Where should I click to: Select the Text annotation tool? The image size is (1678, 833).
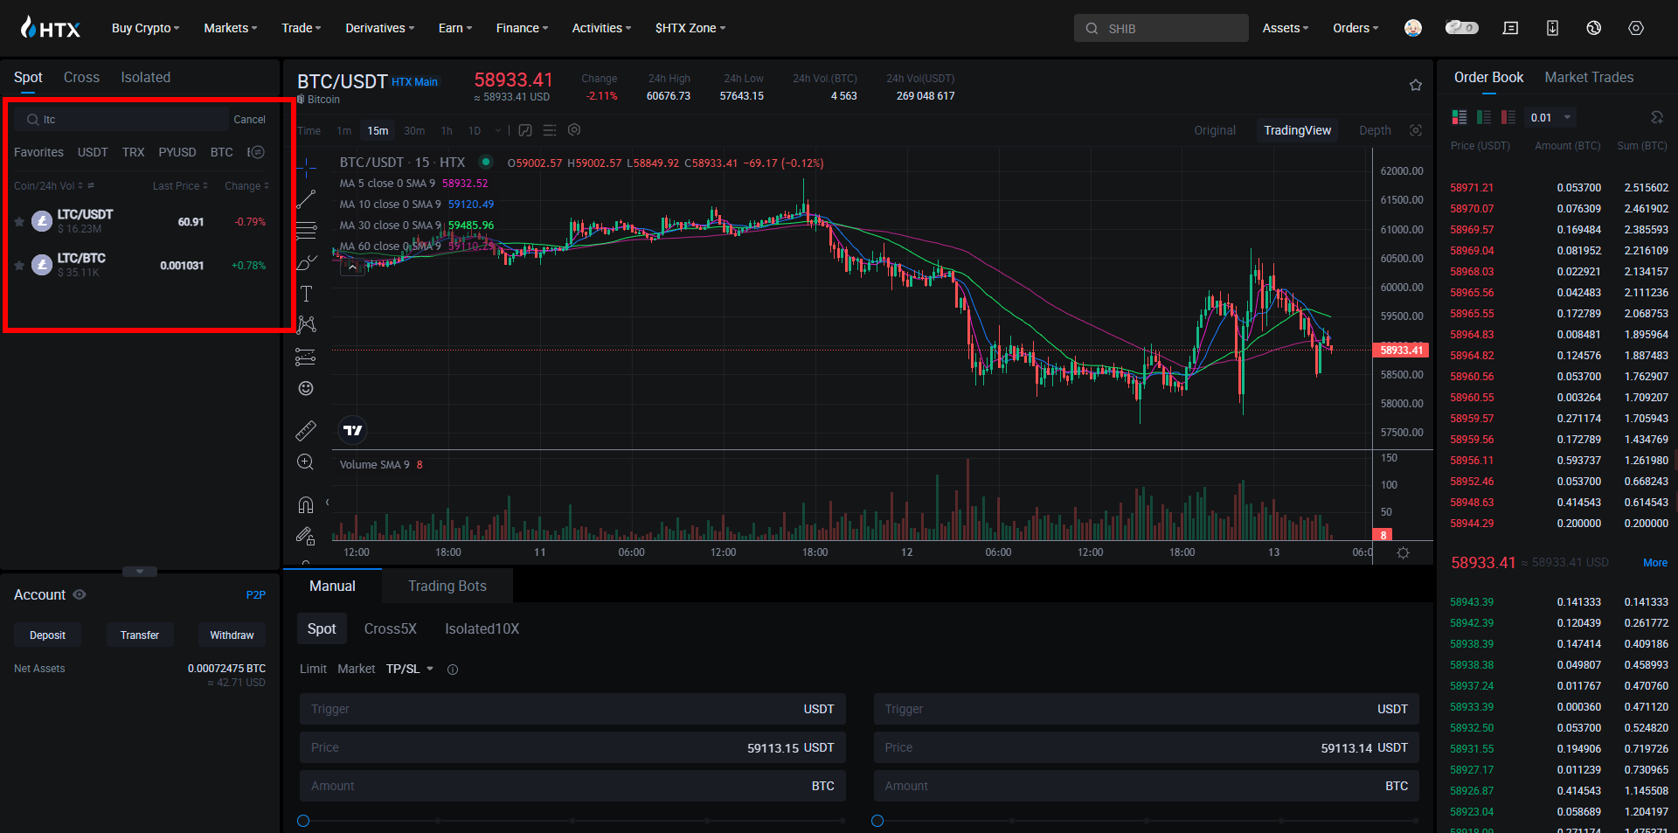306,294
